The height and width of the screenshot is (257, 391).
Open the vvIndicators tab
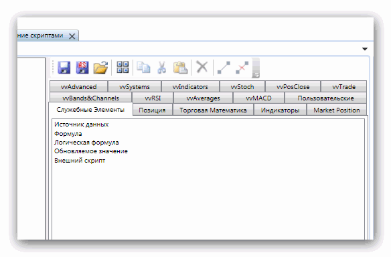tap(190, 87)
